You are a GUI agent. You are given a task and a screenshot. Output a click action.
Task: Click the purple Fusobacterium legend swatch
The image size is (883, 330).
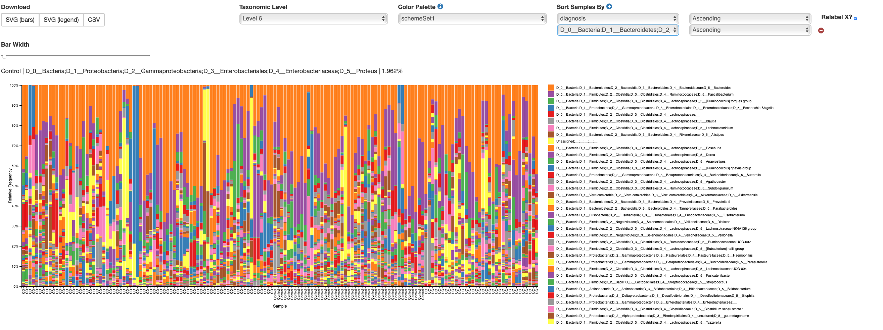551,215
